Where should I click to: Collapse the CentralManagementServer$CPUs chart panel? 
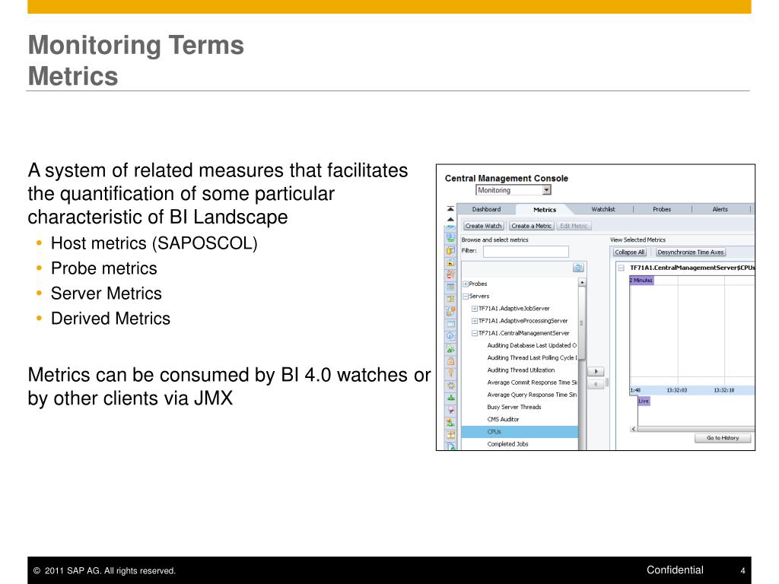coord(621,268)
